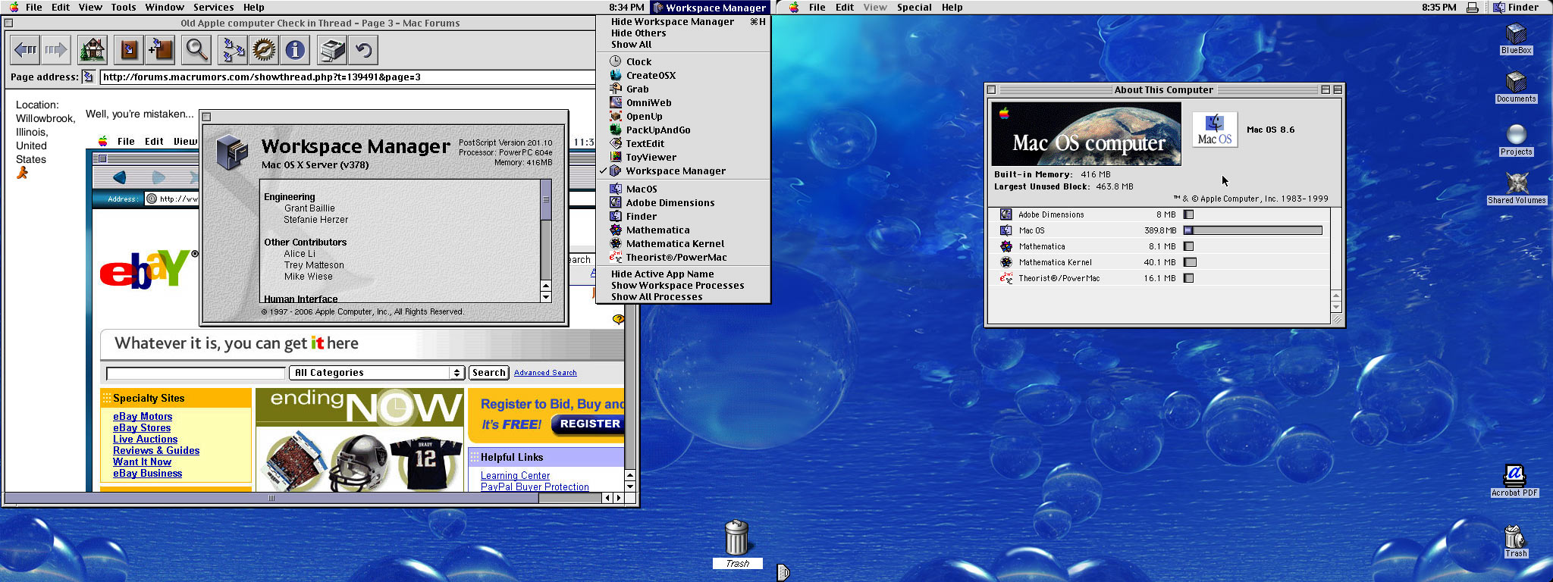Choose Show Workspace Processes
Screen dimensions: 1553x582
[x=683, y=286]
